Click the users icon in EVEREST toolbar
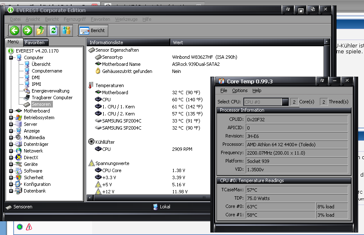The image size is (364, 235). tap(66, 30)
